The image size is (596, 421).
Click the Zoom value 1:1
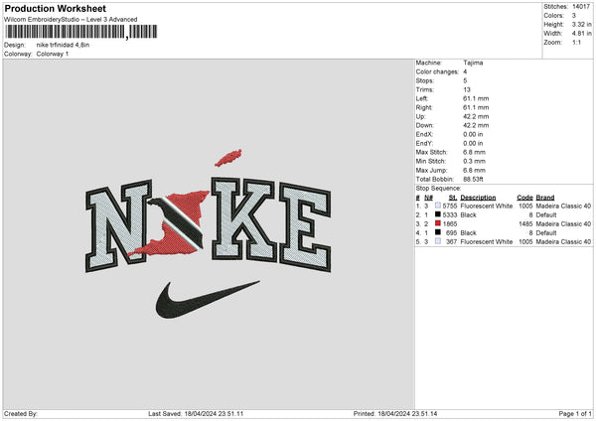(x=576, y=42)
